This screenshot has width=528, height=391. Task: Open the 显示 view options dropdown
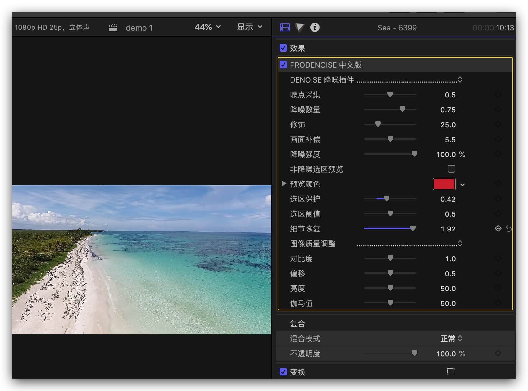250,27
